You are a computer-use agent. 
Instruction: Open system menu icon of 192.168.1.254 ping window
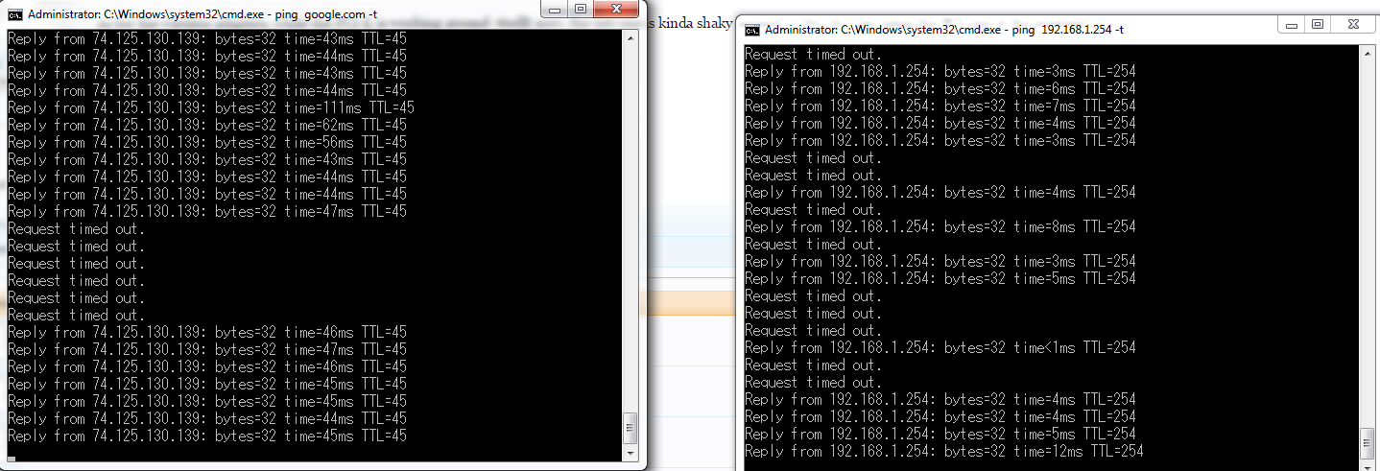coord(753,30)
